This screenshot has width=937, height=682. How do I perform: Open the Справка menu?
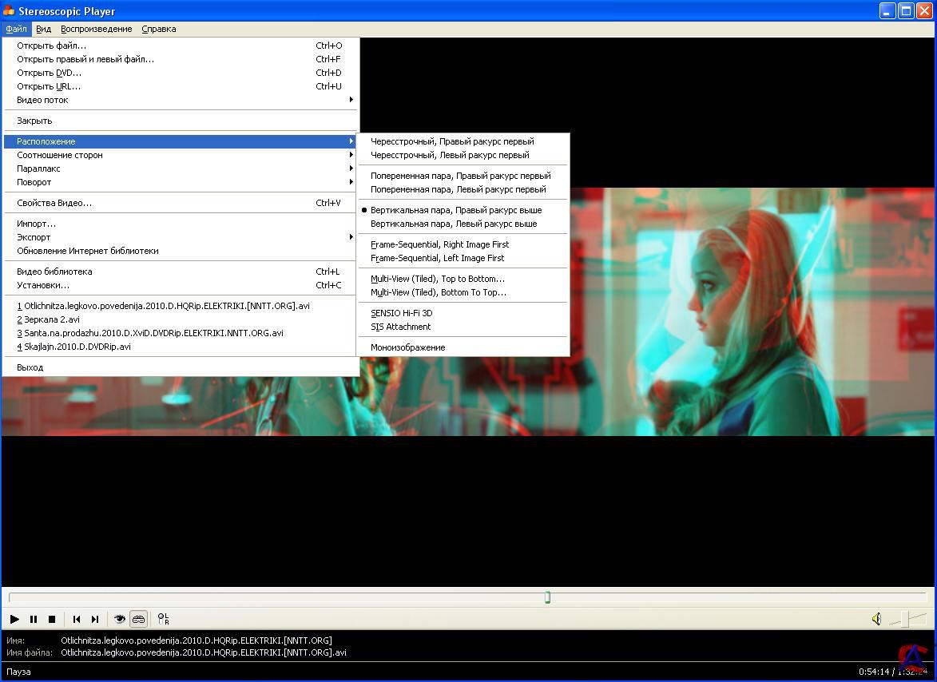tap(158, 29)
